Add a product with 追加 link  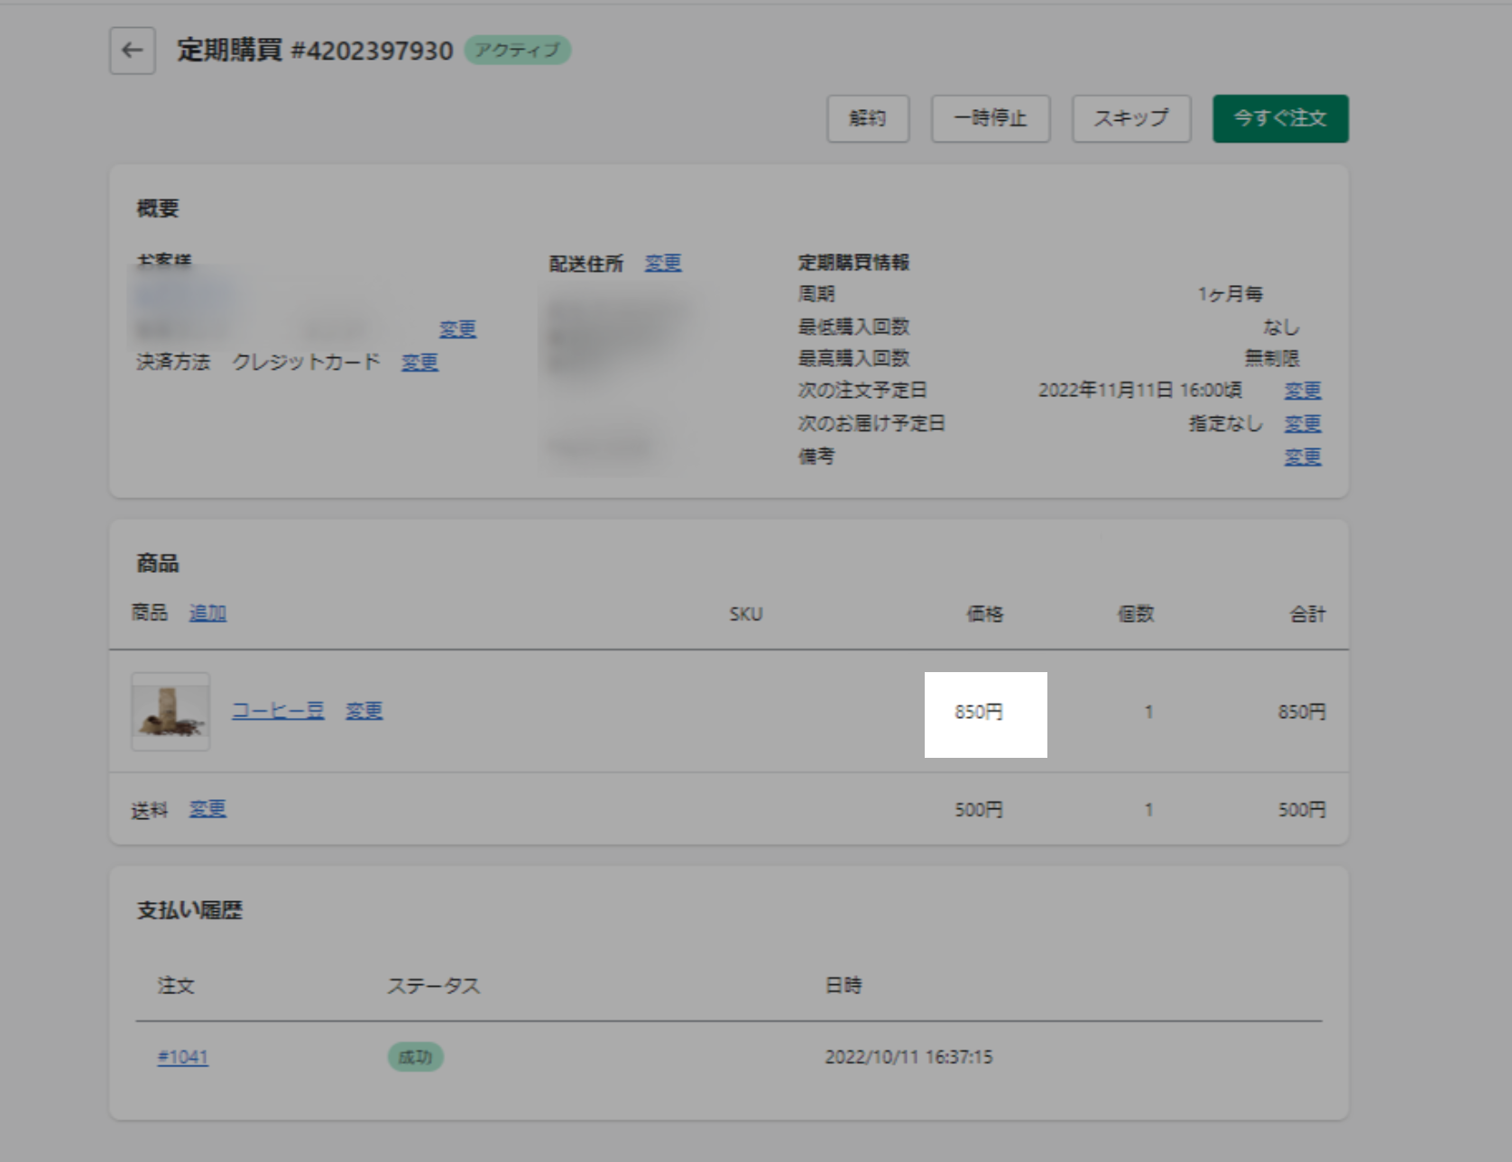[207, 613]
